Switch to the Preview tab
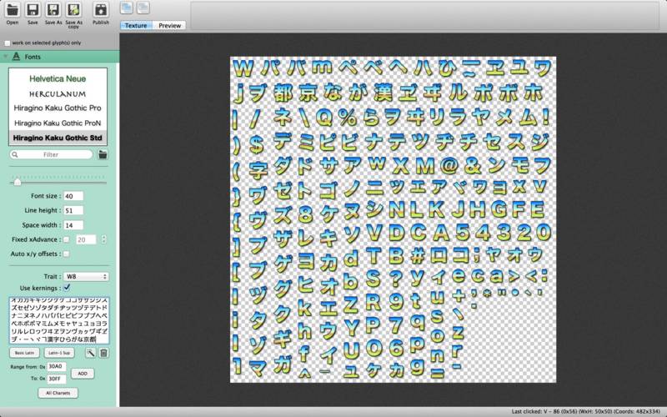 point(170,26)
